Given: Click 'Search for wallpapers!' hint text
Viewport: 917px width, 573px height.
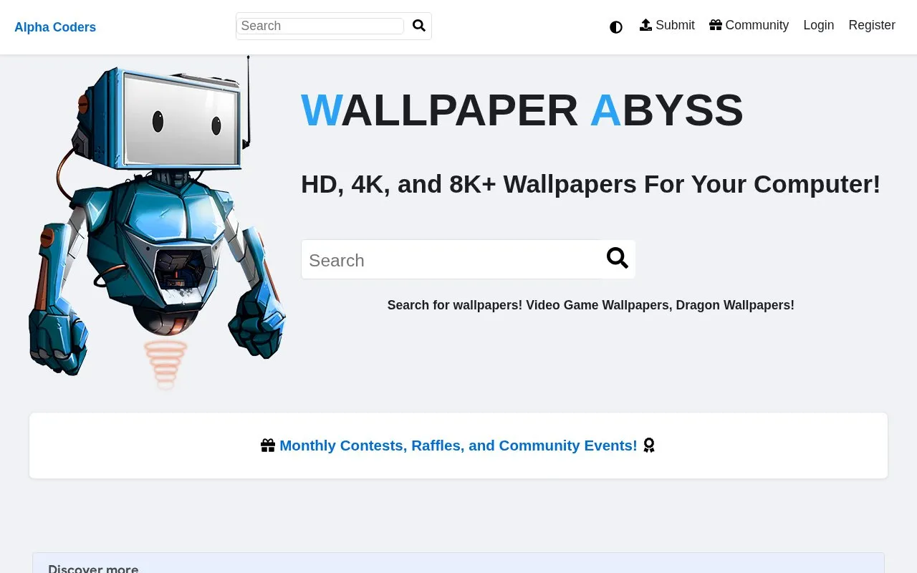Looking at the screenshot, I should [x=591, y=305].
